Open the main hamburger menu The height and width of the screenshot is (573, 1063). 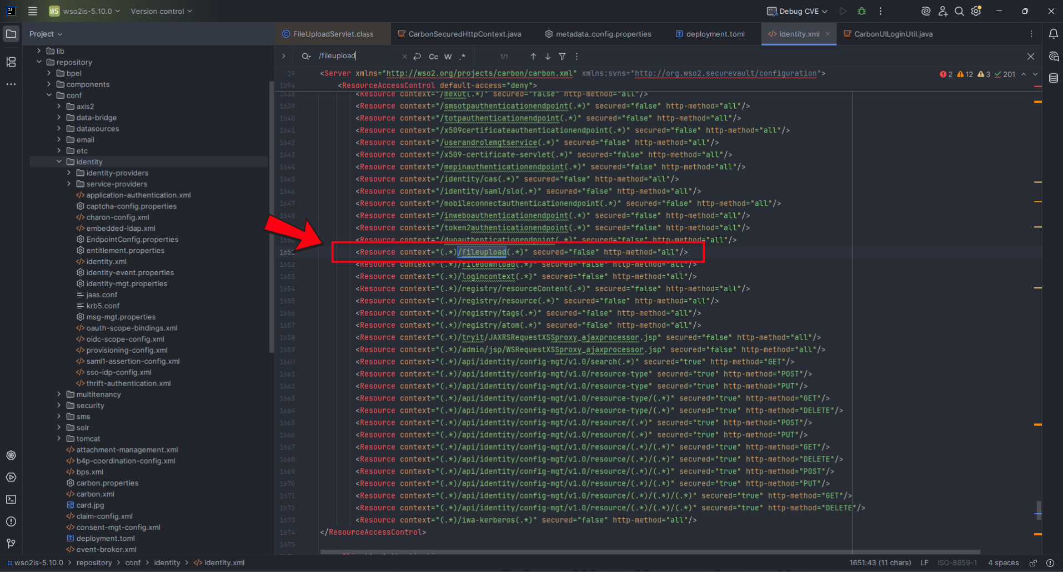[33, 11]
